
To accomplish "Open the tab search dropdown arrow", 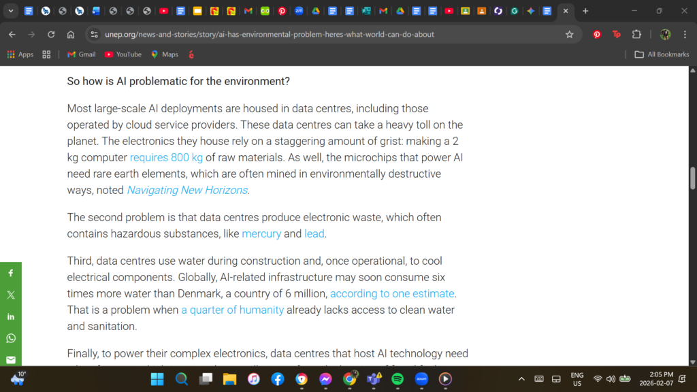I will pyautogui.click(x=11, y=11).
